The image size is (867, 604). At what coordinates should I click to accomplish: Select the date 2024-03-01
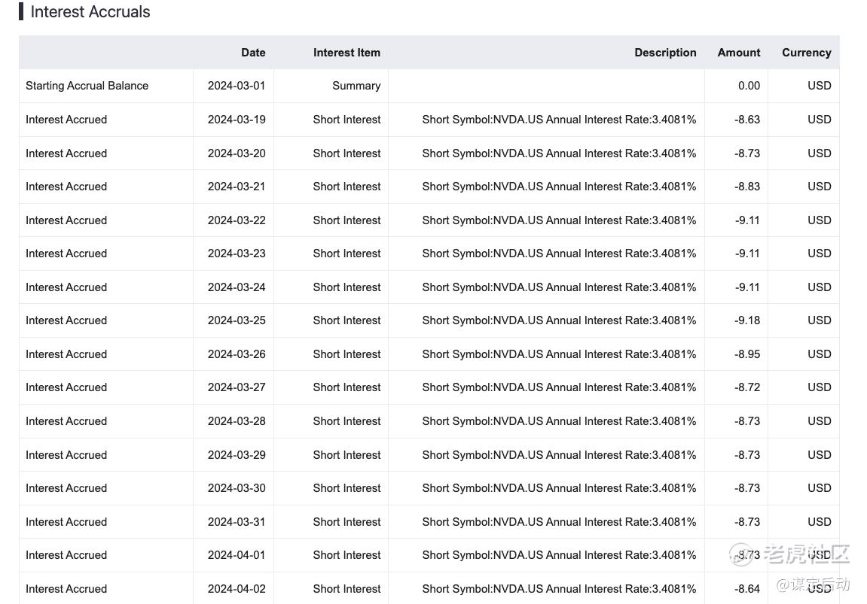click(x=237, y=86)
